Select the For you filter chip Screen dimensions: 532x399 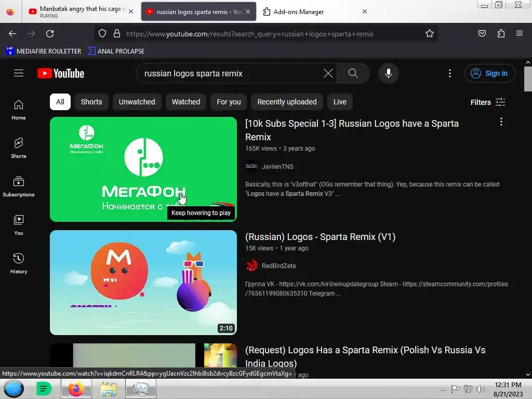(x=229, y=102)
